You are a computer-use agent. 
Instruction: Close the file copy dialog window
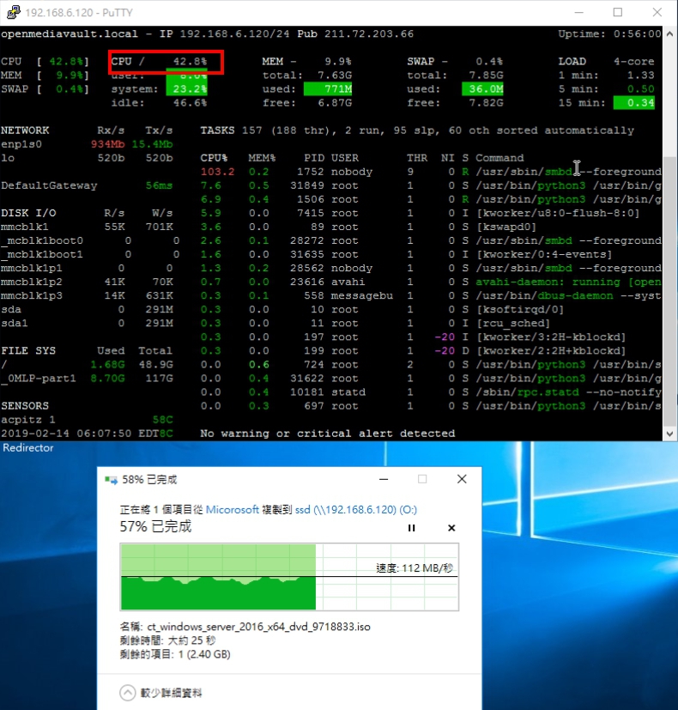pos(462,479)
